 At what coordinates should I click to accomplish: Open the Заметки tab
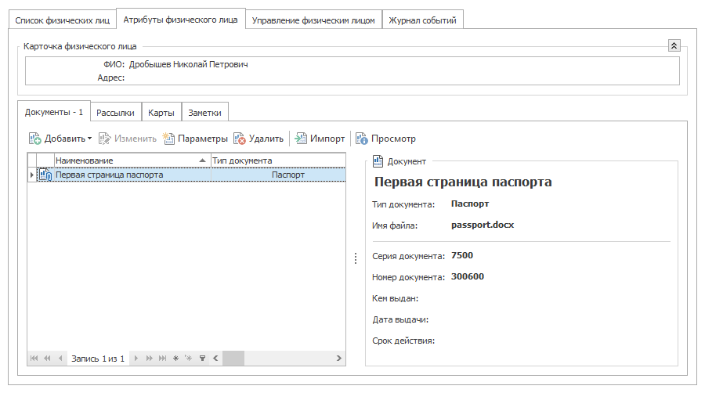coord(205,113)
